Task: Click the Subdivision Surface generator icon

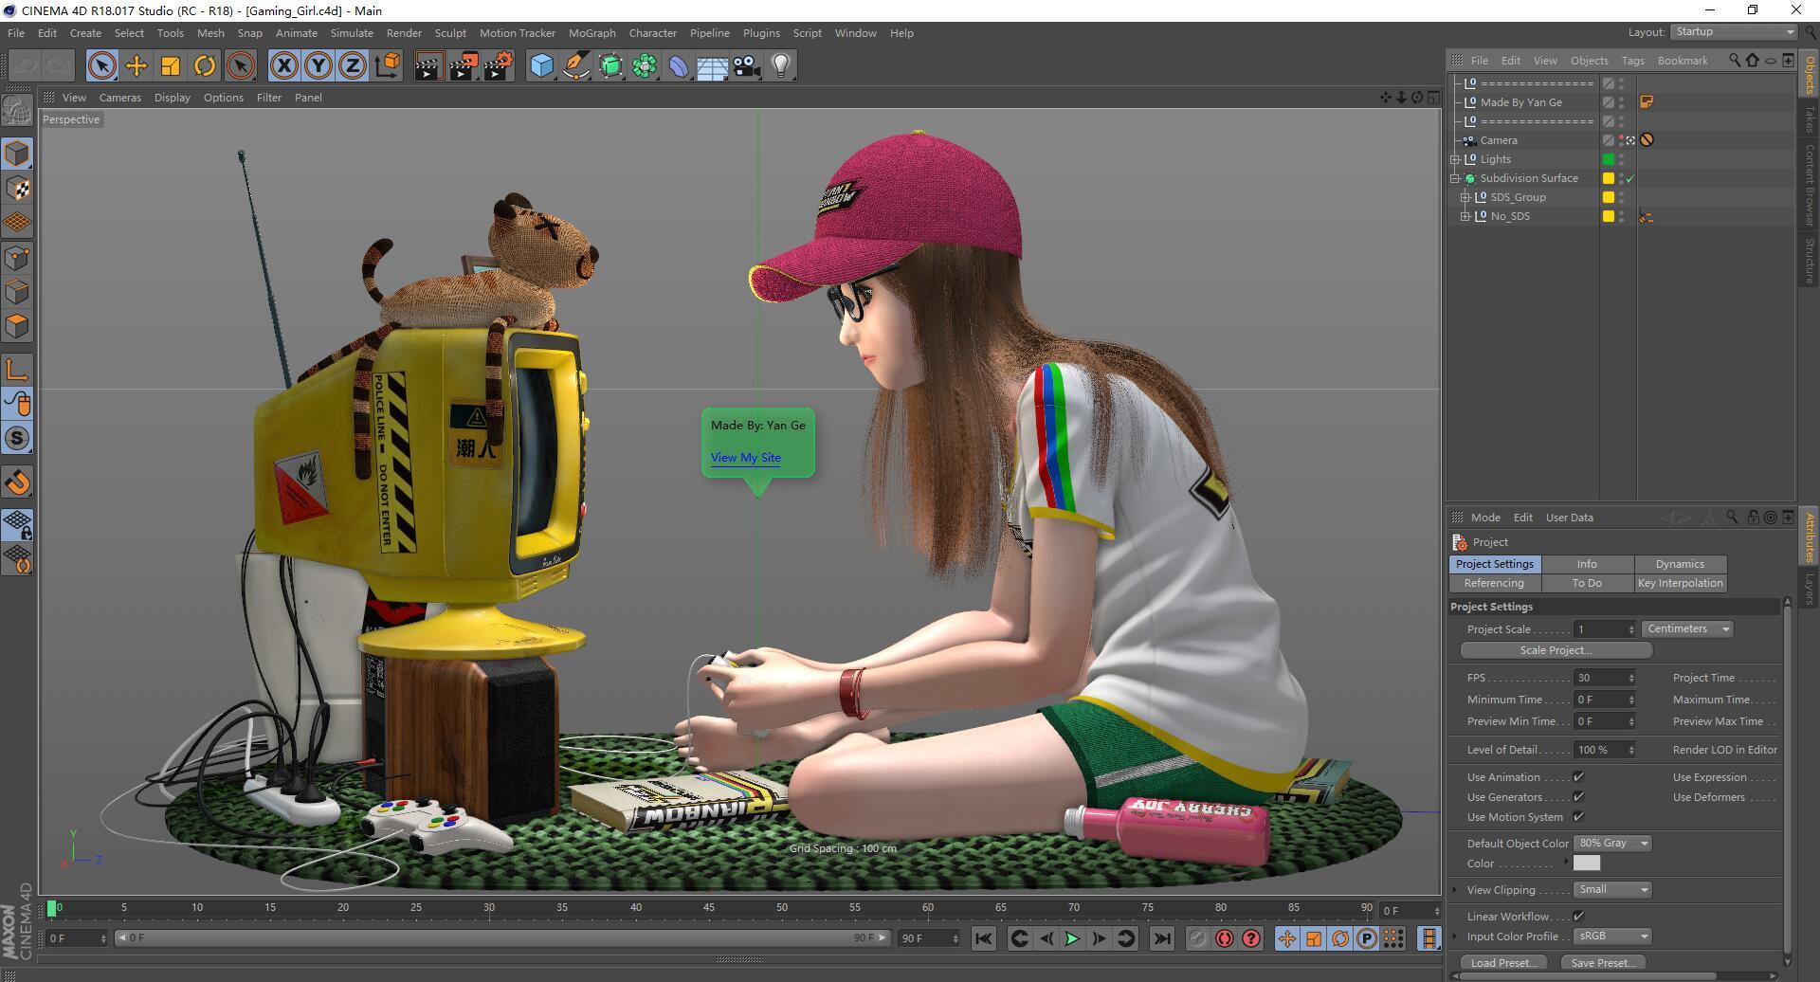Action: pyautogui.click(x=610, y=65)
